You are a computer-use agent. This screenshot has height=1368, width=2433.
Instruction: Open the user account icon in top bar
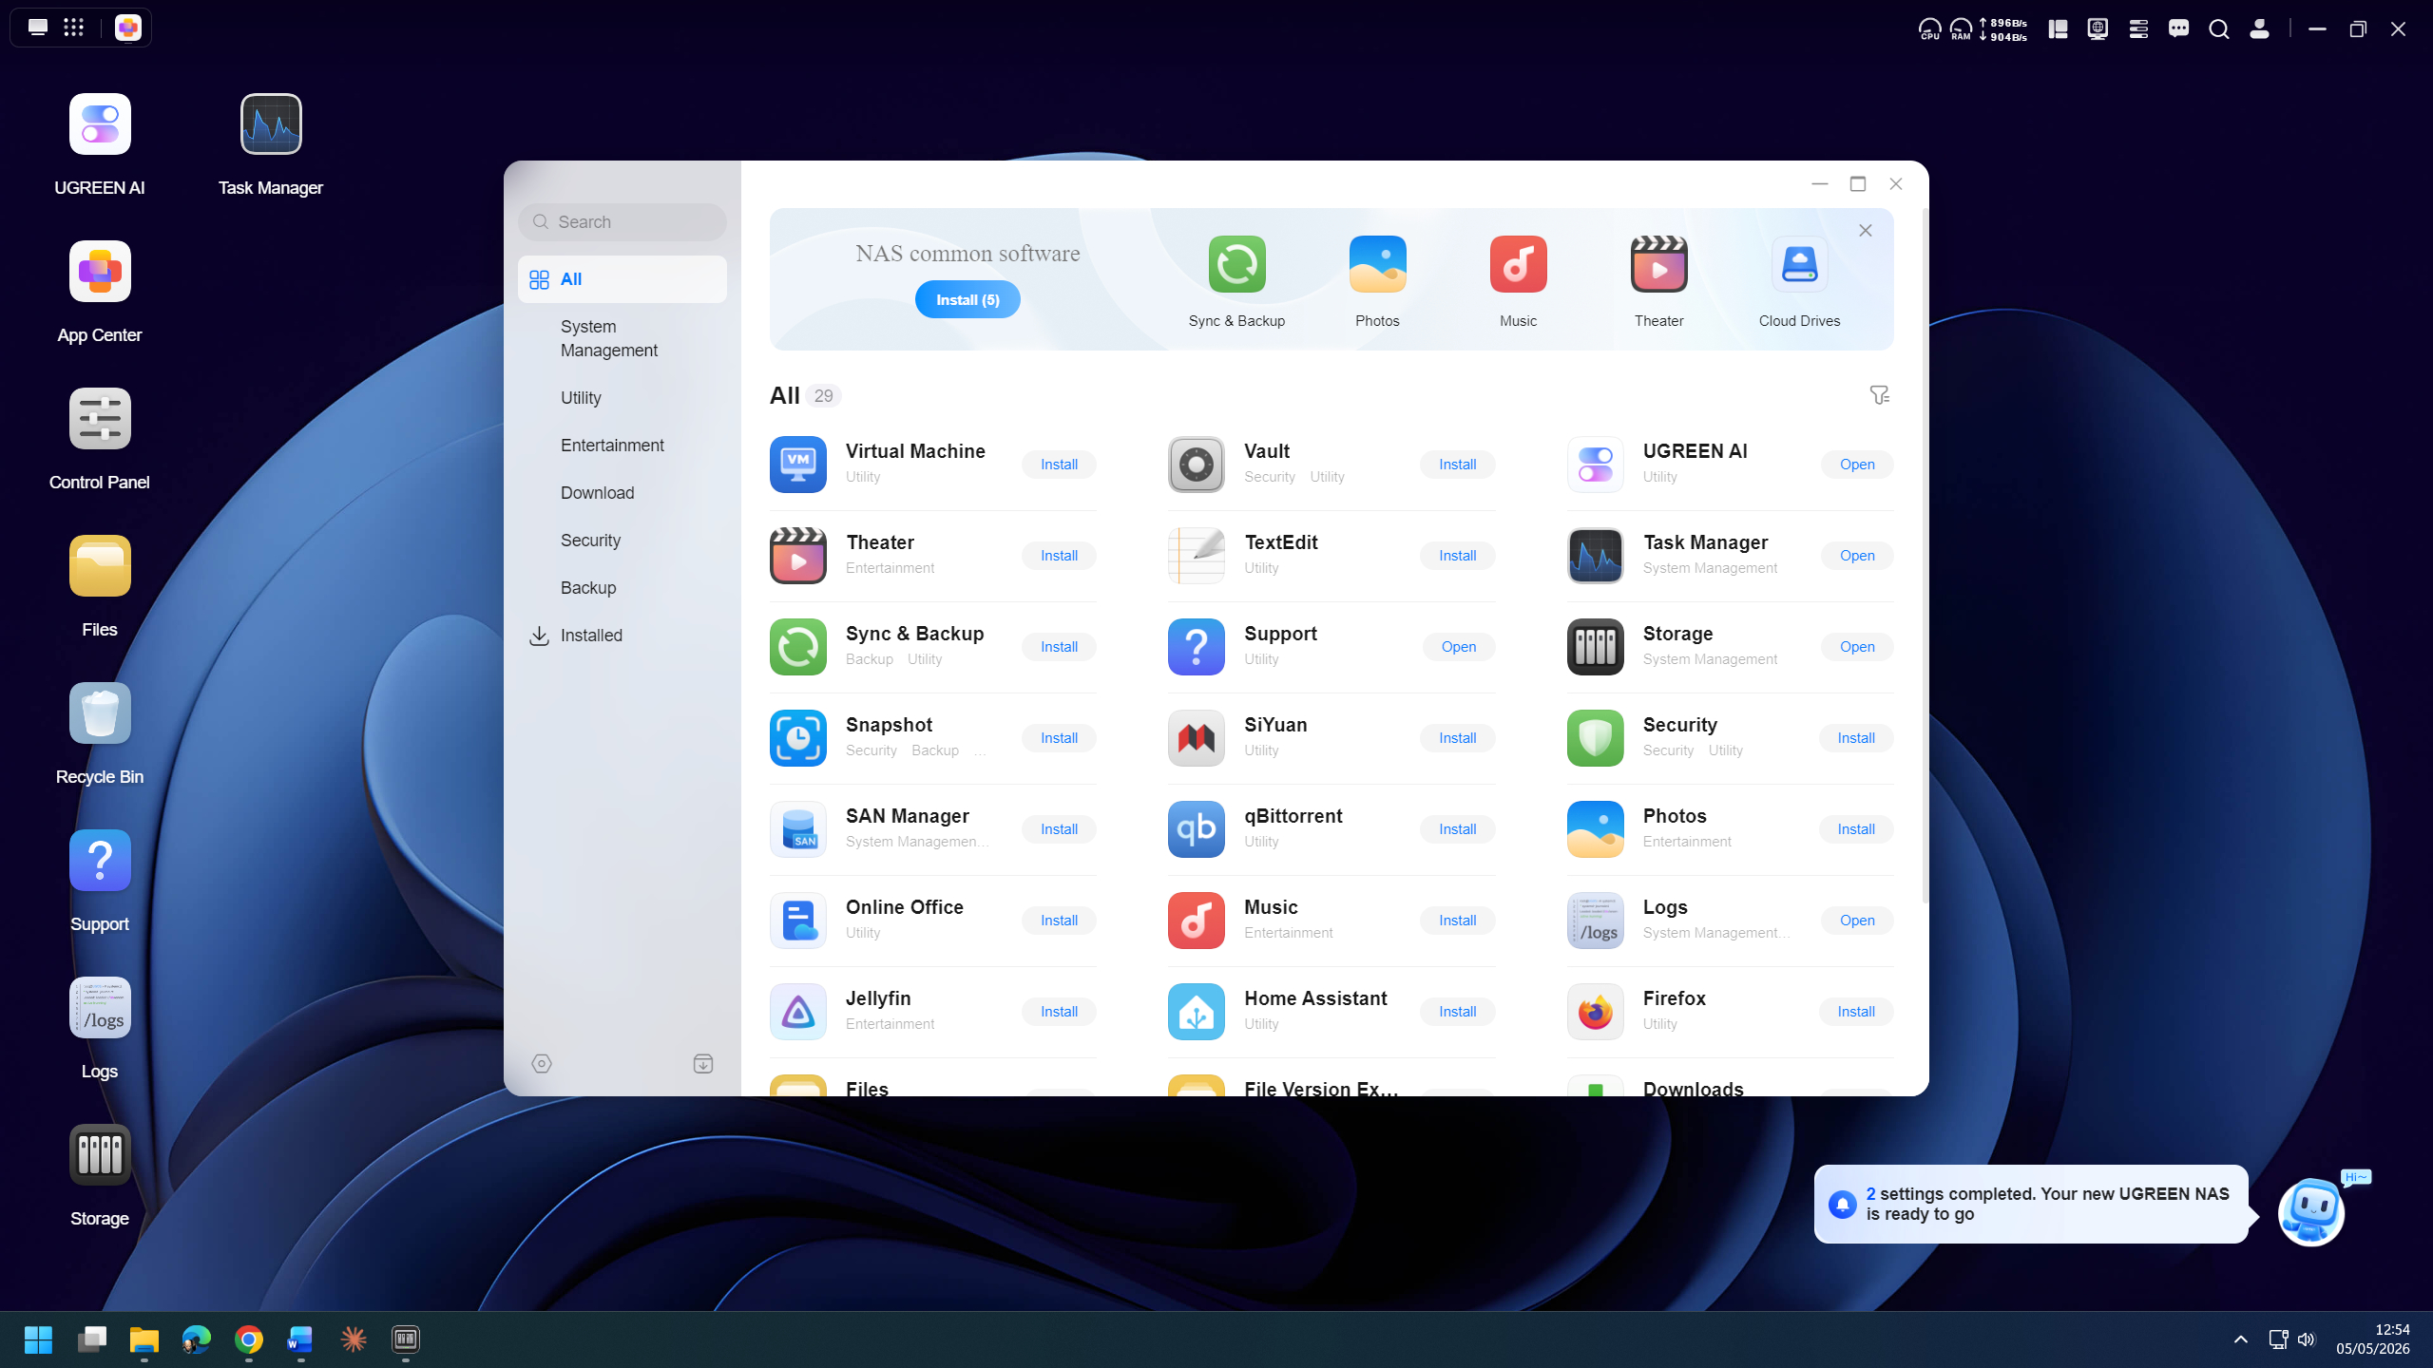click(x=2259, y=28)
